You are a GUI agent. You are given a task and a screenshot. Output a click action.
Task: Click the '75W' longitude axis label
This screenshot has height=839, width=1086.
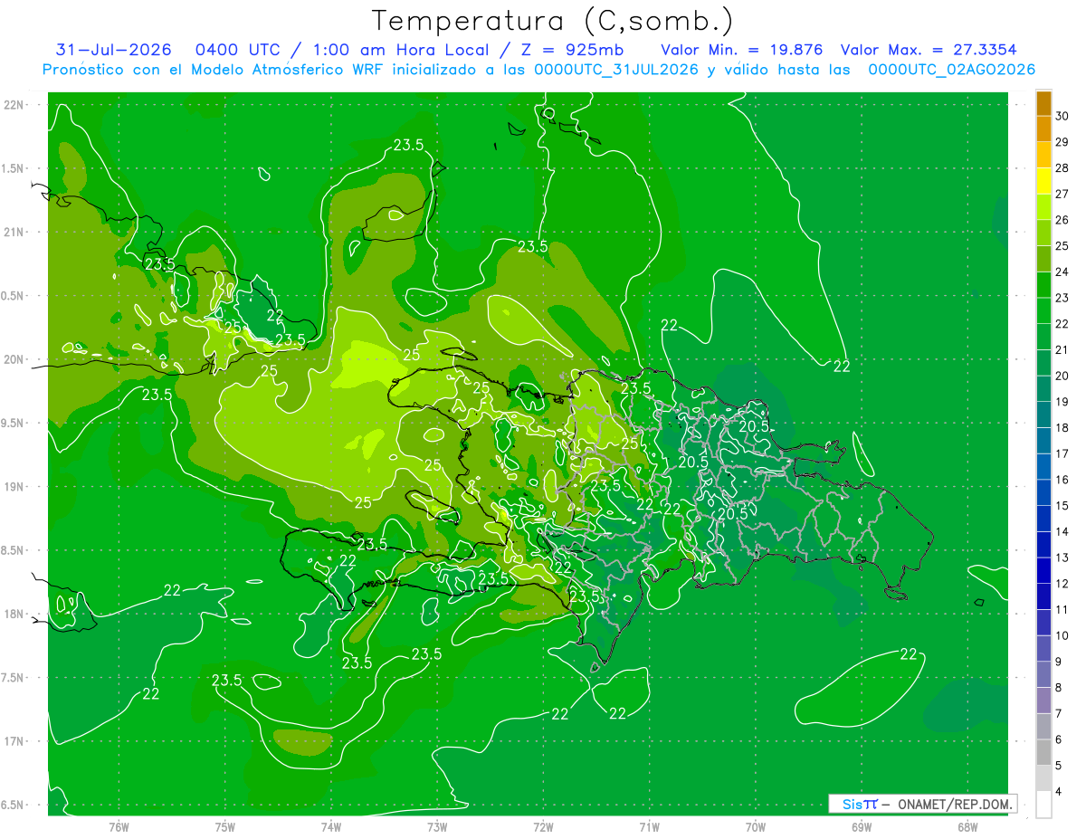tap(225, 827)
